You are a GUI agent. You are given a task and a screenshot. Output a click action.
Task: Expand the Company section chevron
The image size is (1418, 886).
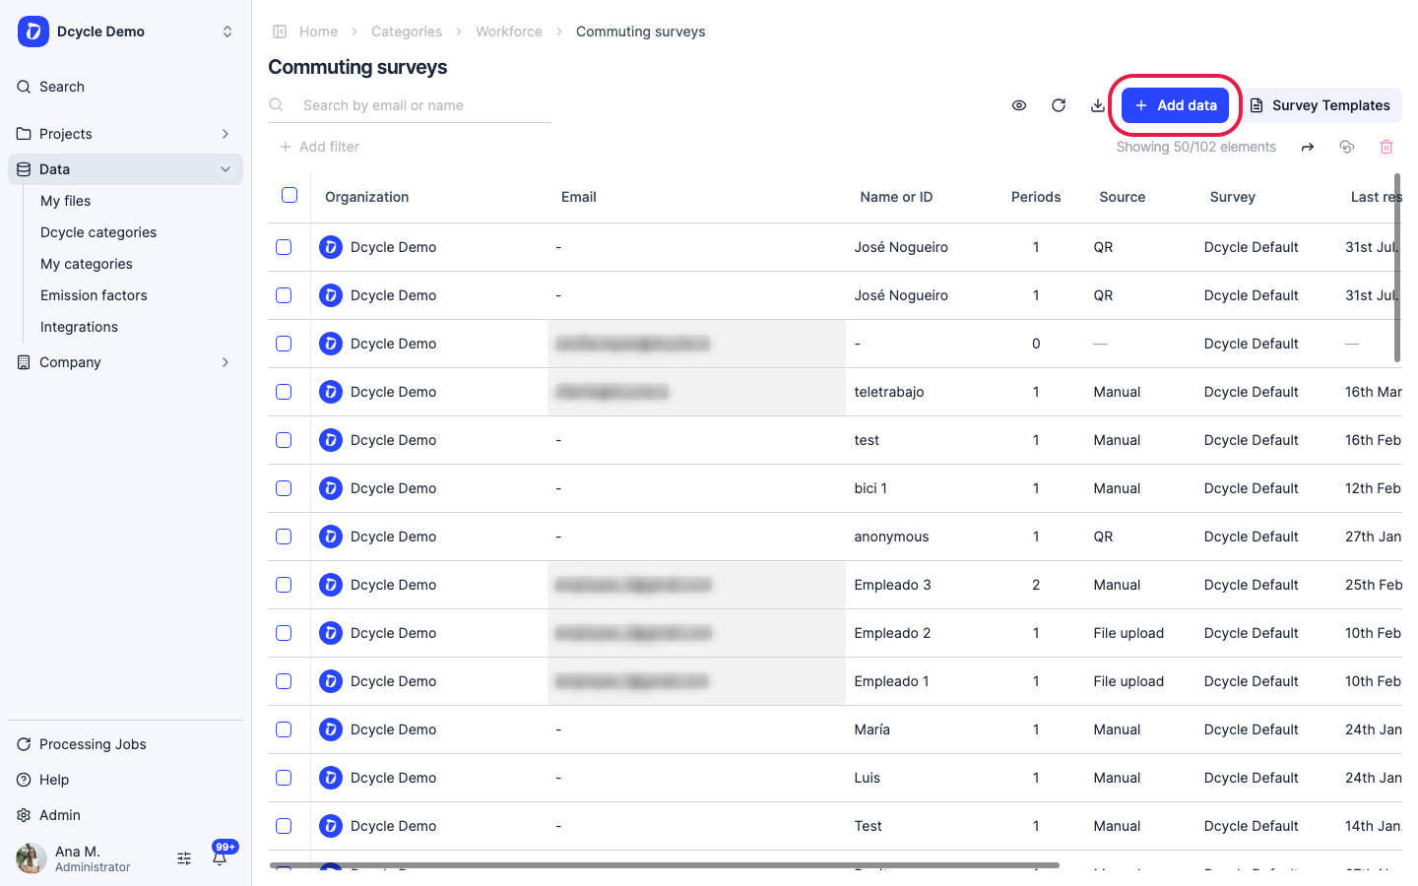pos(226,362)
